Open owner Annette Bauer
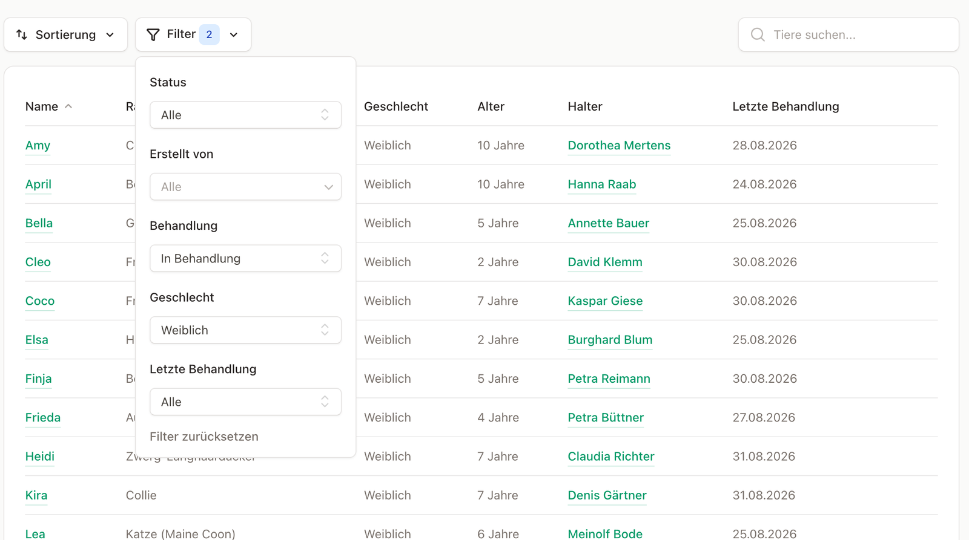The image size is (969, 540). coord(609,223)
